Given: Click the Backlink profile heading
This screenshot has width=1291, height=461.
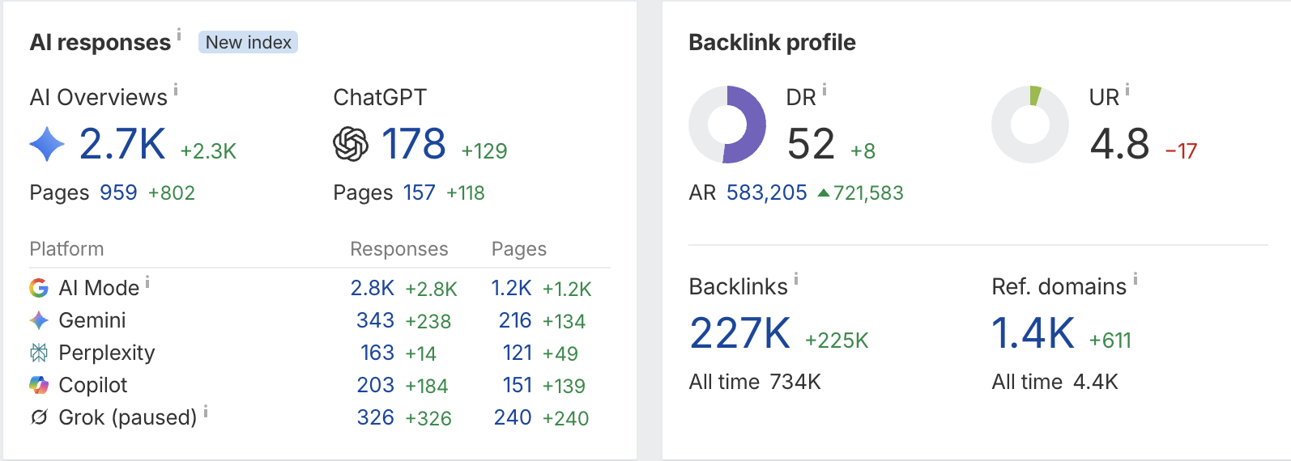Looking at the screenshot, I should click(x=772, y=42).
